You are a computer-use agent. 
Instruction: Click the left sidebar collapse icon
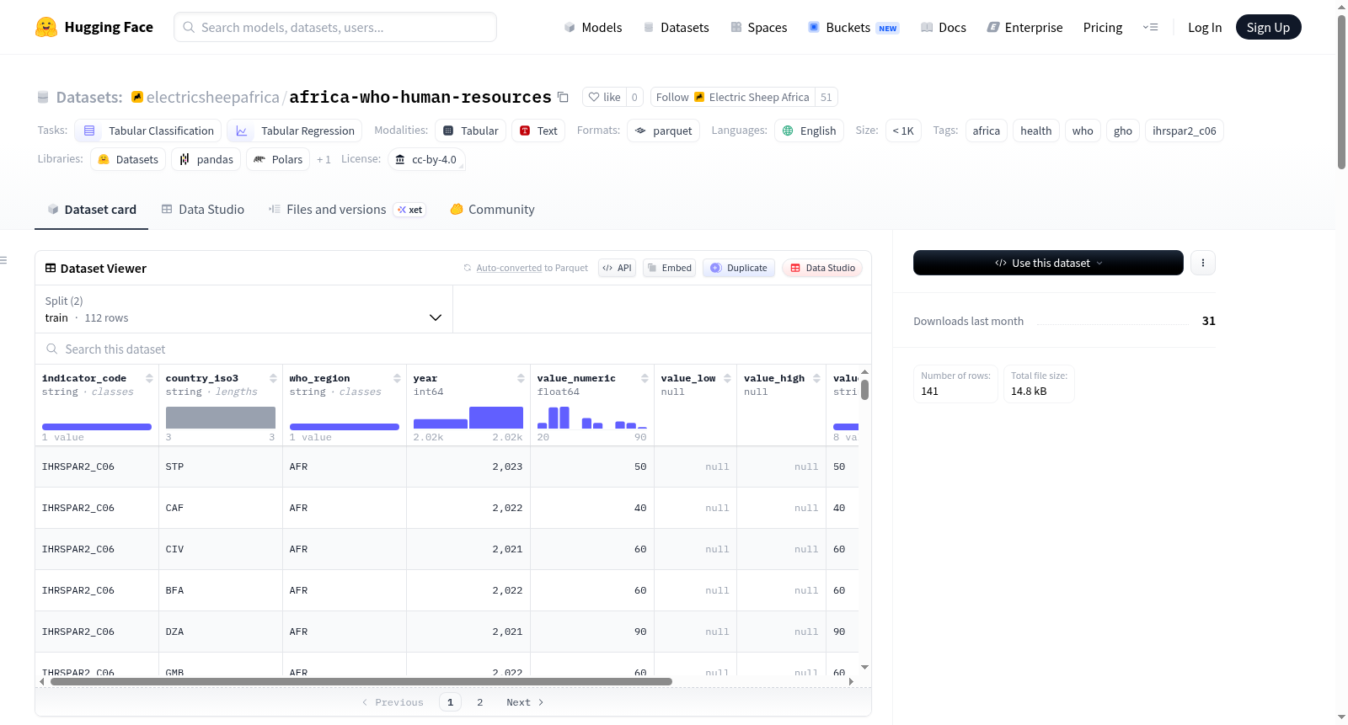[3, 260]
